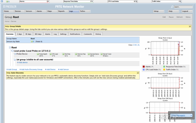Switch to the Comments tab
196x123 pixels.
(88, 34)
